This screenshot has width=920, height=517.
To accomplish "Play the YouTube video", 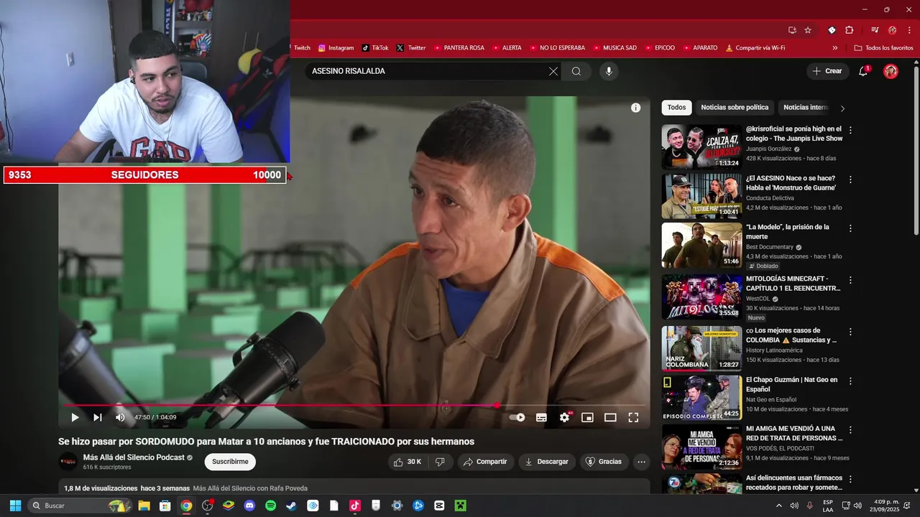I will [x=75, y=417].
